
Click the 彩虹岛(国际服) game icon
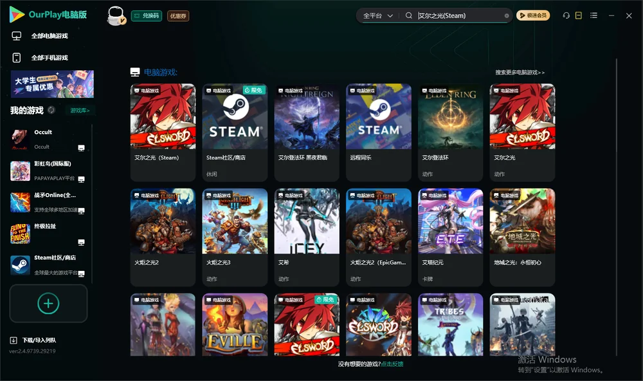tap(20, 171)
